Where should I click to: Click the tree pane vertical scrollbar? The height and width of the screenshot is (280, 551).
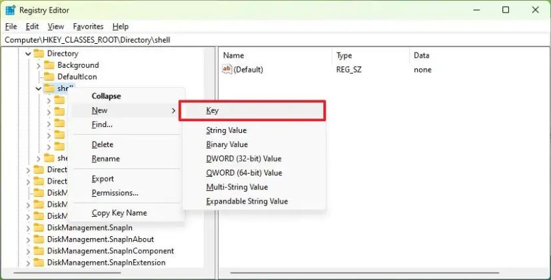coord(210,158)
